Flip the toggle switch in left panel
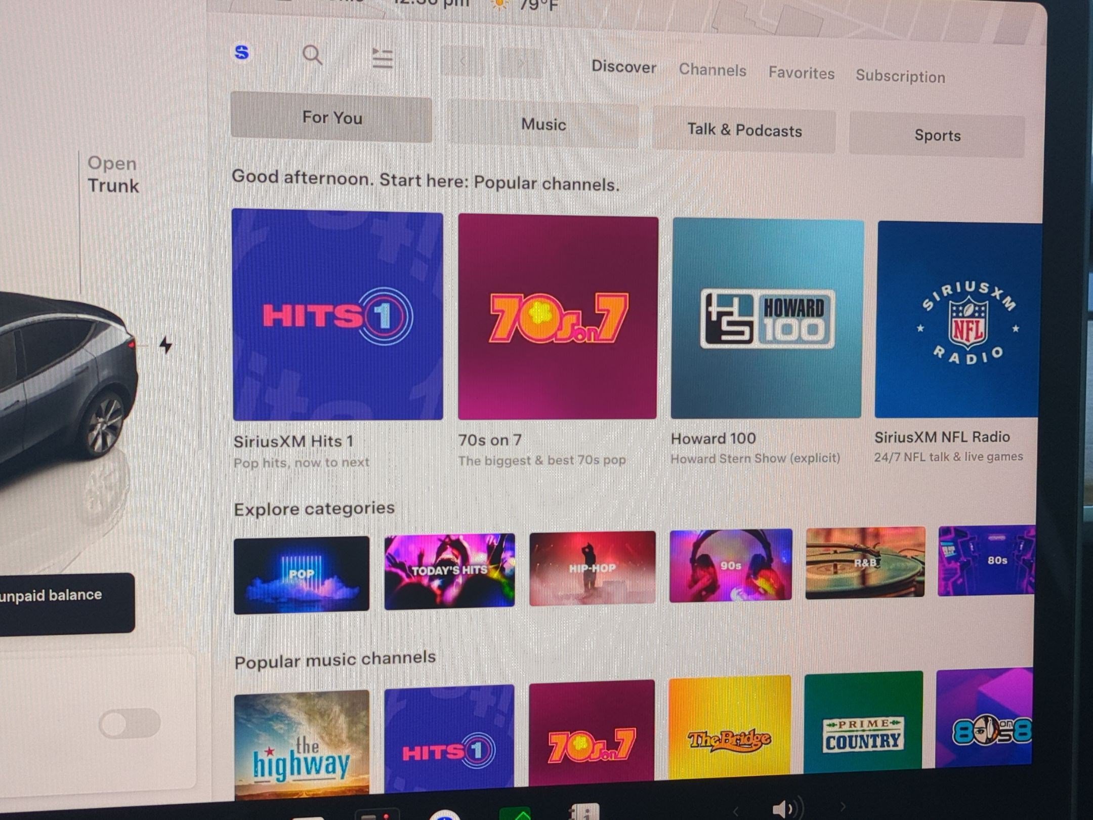 click(x=130, y=723)
